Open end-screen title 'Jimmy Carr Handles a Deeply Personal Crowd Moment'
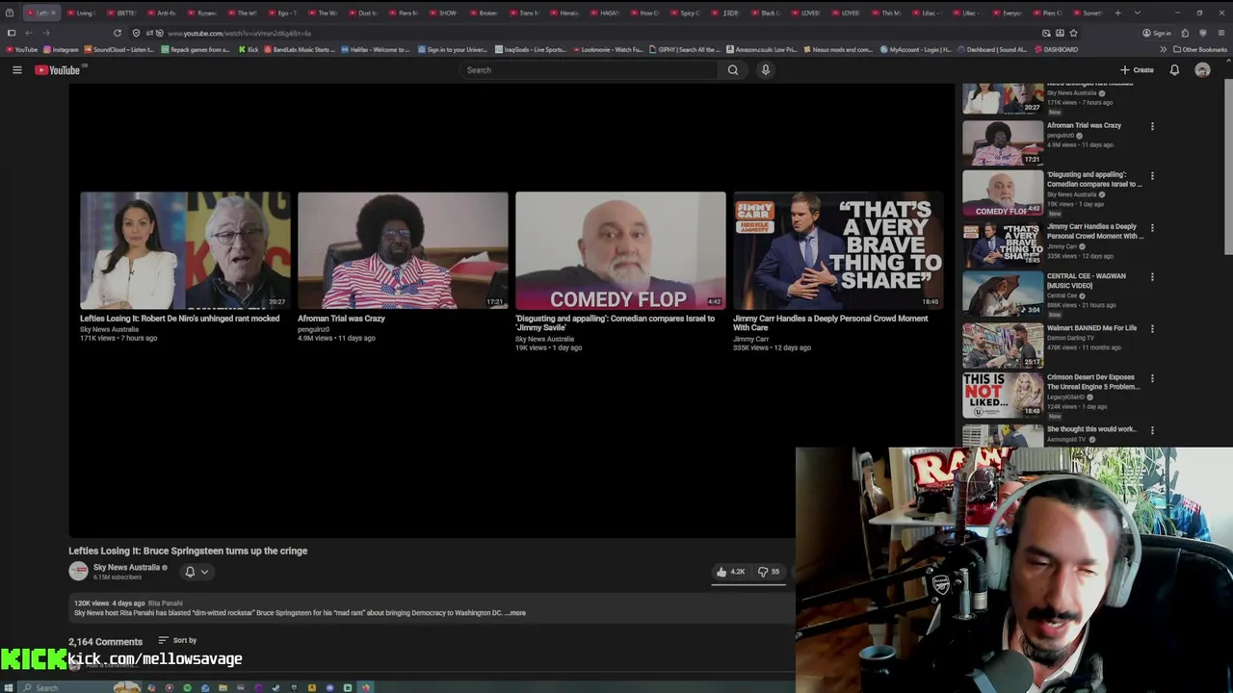Screen dimensions: 1233x693 [830, 322]
